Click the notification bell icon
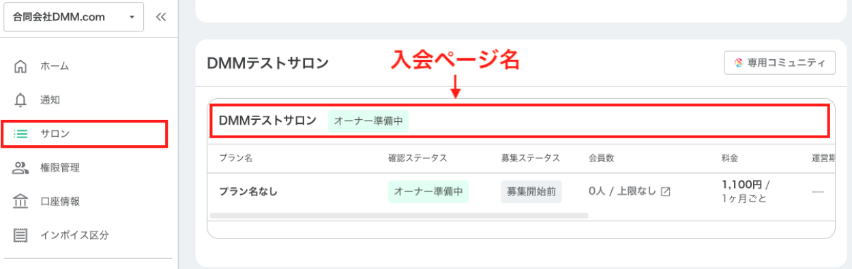 click(20, 100)
